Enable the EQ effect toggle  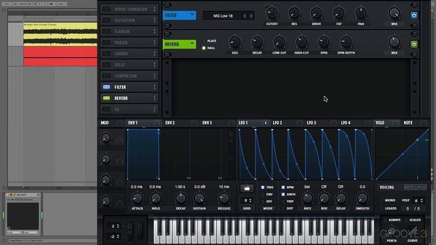pyautogui.click(x=106, y=109)
